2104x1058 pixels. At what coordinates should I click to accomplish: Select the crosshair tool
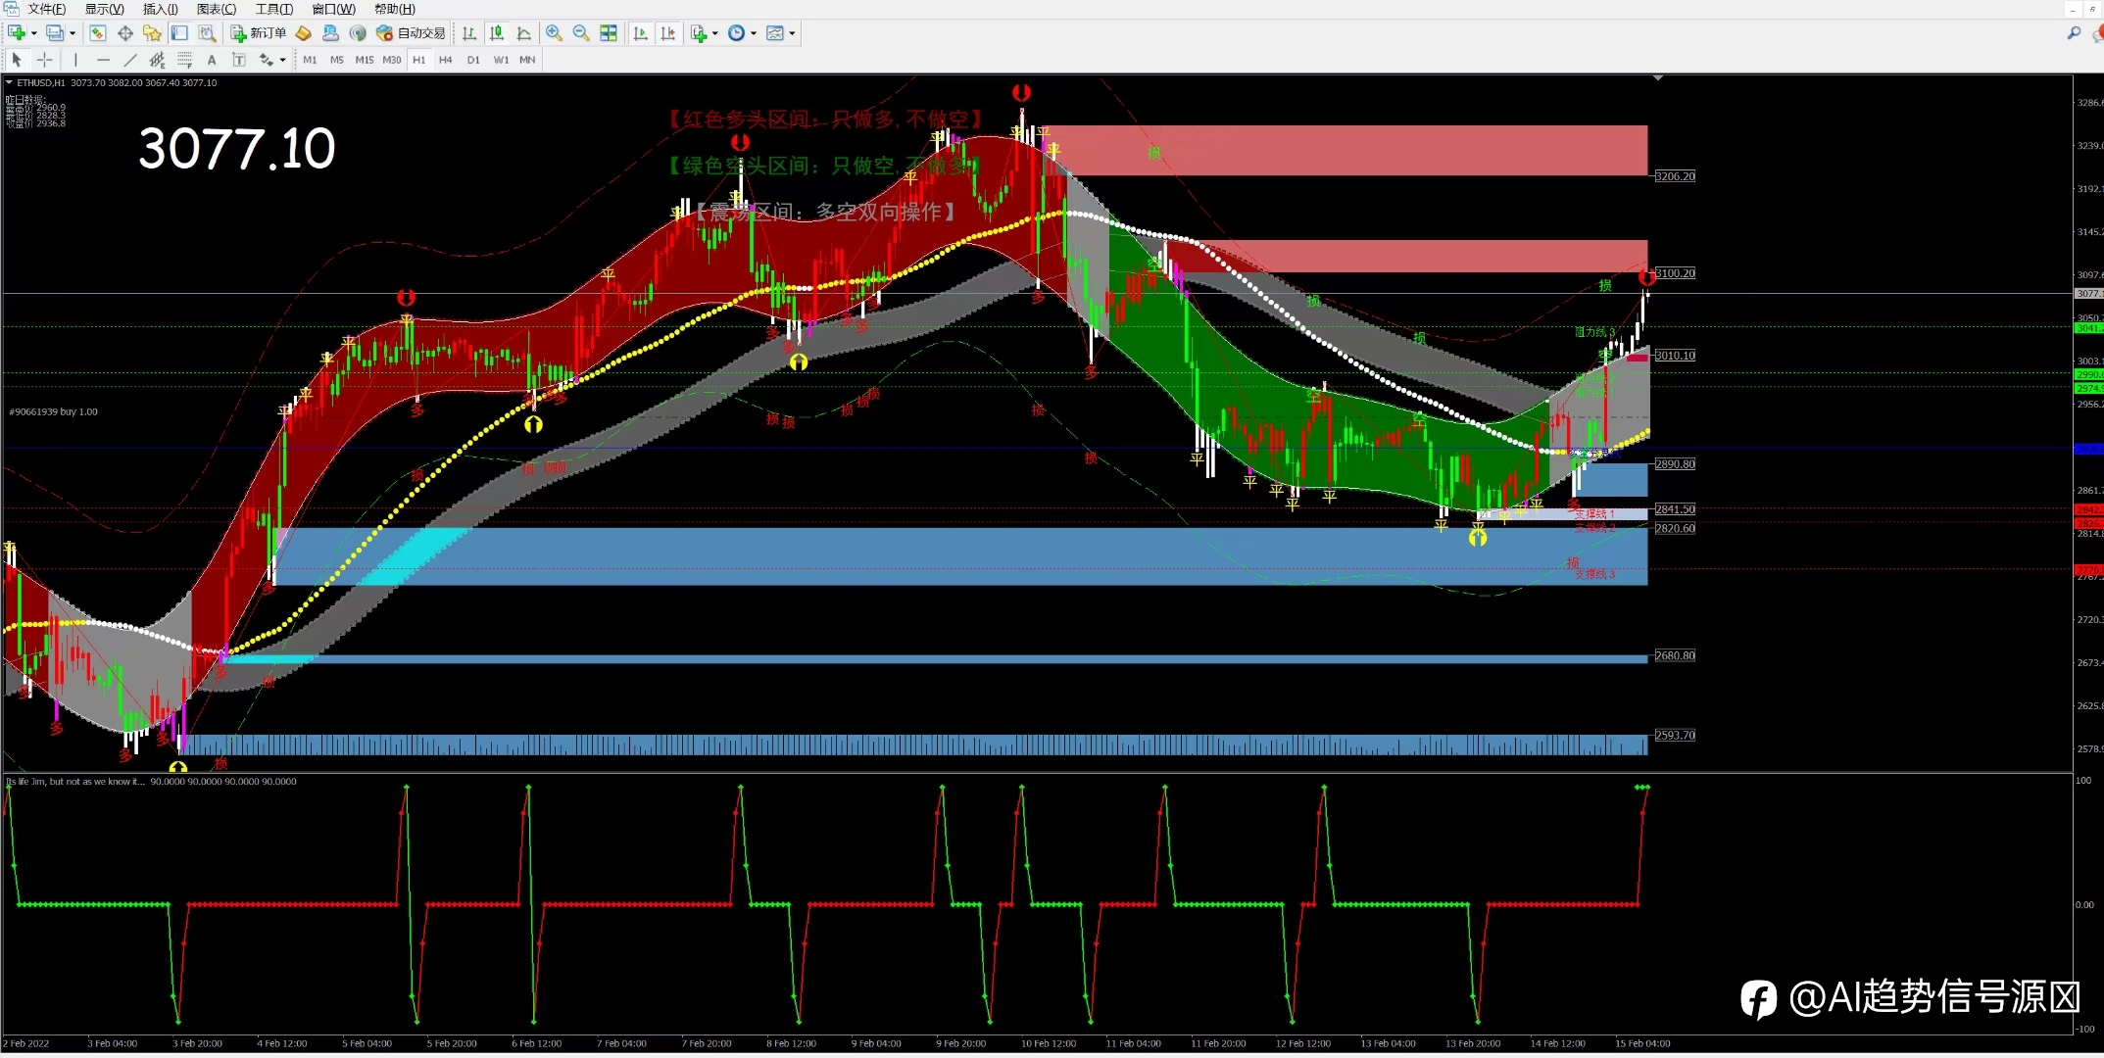pyautogui.click(x=44, y=60)
